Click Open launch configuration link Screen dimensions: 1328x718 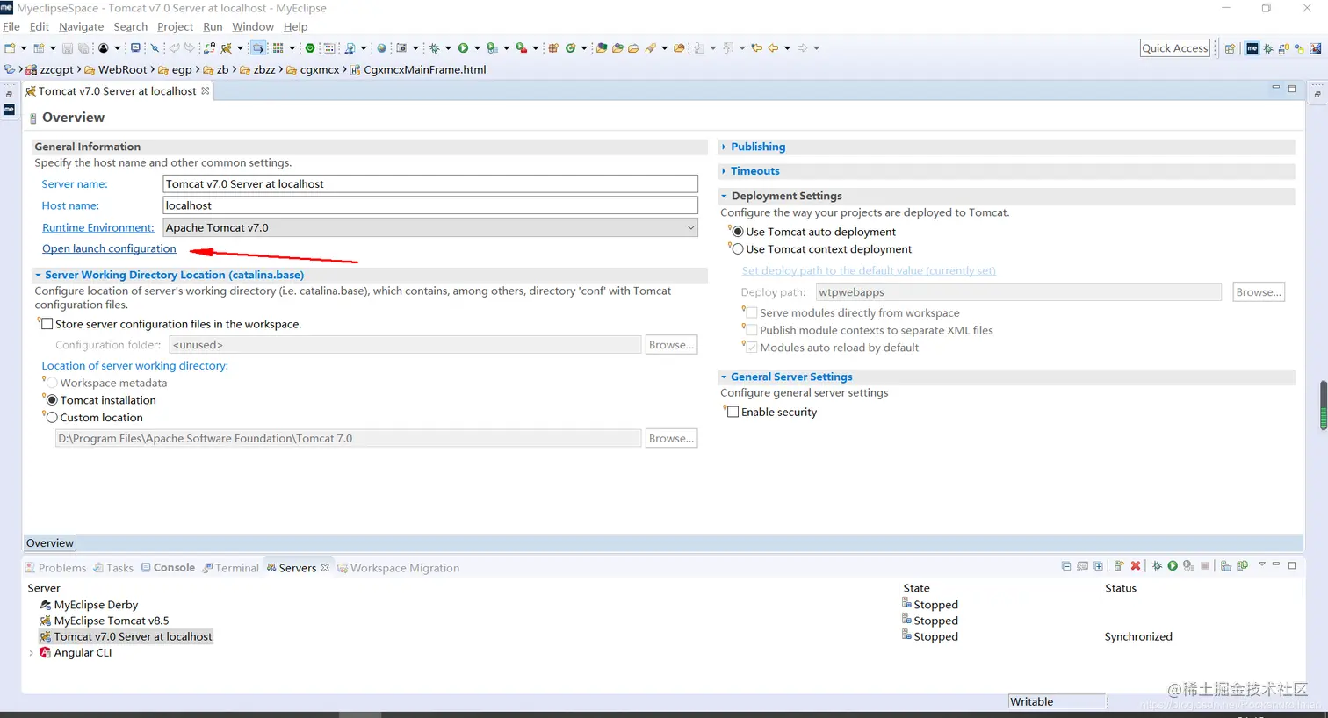pyautogui.click(x=109, y=248)
